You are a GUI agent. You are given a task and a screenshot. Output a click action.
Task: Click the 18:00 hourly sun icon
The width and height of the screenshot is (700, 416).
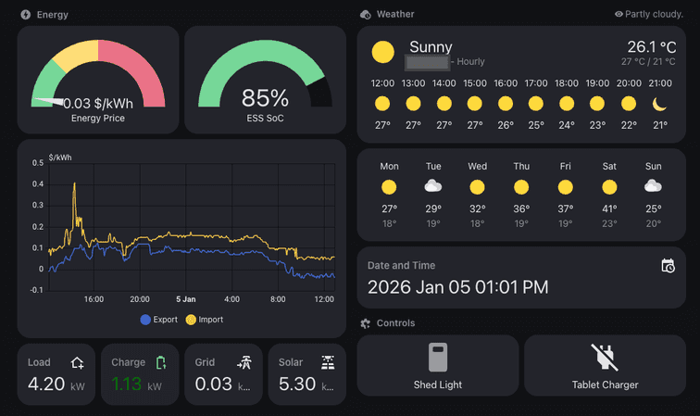[567, 104]
